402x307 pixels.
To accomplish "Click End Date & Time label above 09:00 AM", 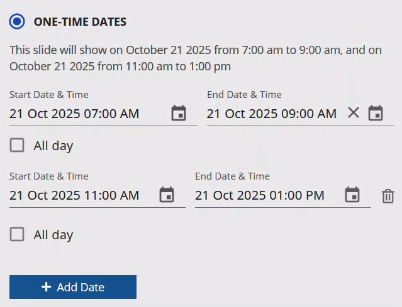I will (x=244, y=95).
